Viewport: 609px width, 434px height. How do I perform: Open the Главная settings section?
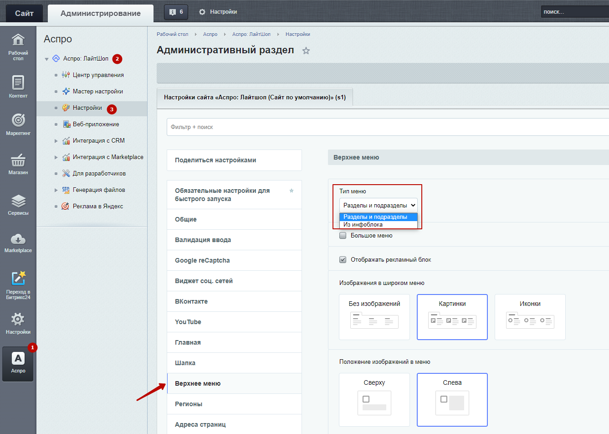point(234,342)
